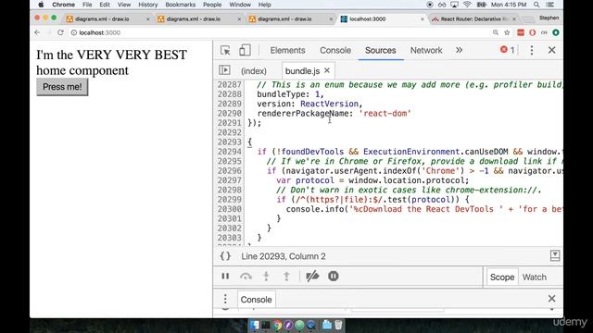Click the browser back arrow
Screen dimensions: 593x333
pos(37,33)
